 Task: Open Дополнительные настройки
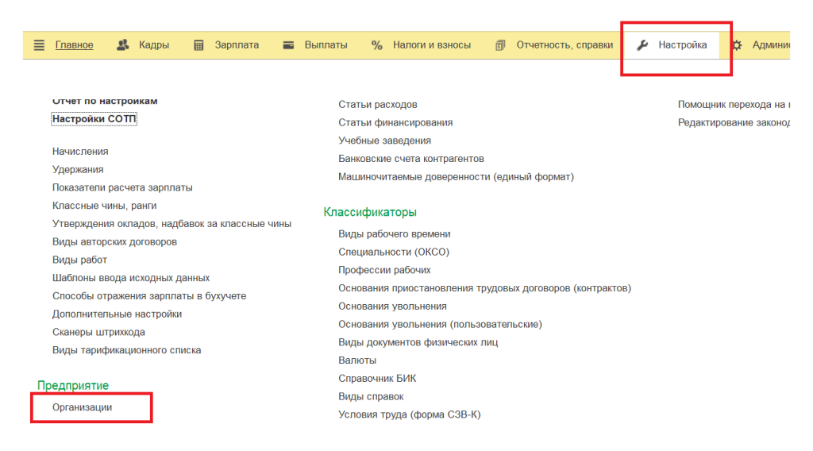pos(118,314)
